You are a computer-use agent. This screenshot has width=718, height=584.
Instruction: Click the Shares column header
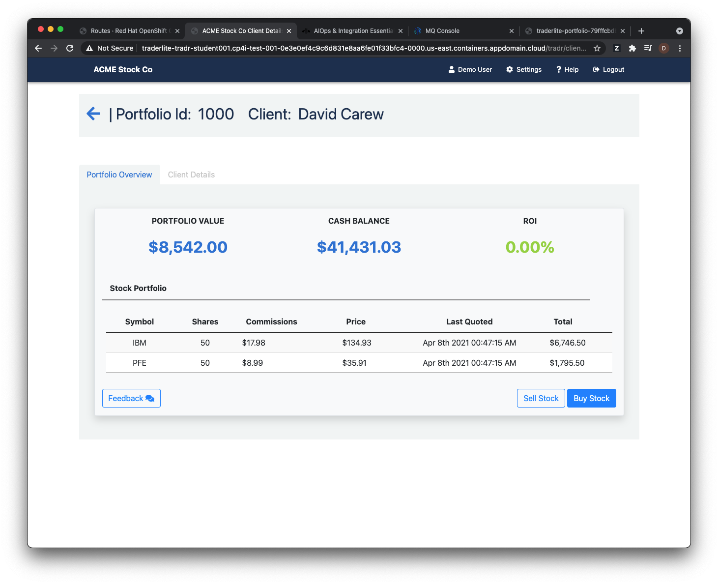205,321
